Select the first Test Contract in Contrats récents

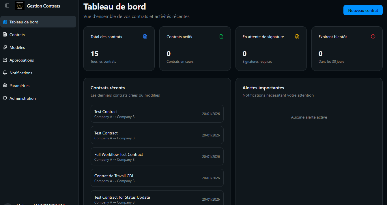click(x=157, y=114)
